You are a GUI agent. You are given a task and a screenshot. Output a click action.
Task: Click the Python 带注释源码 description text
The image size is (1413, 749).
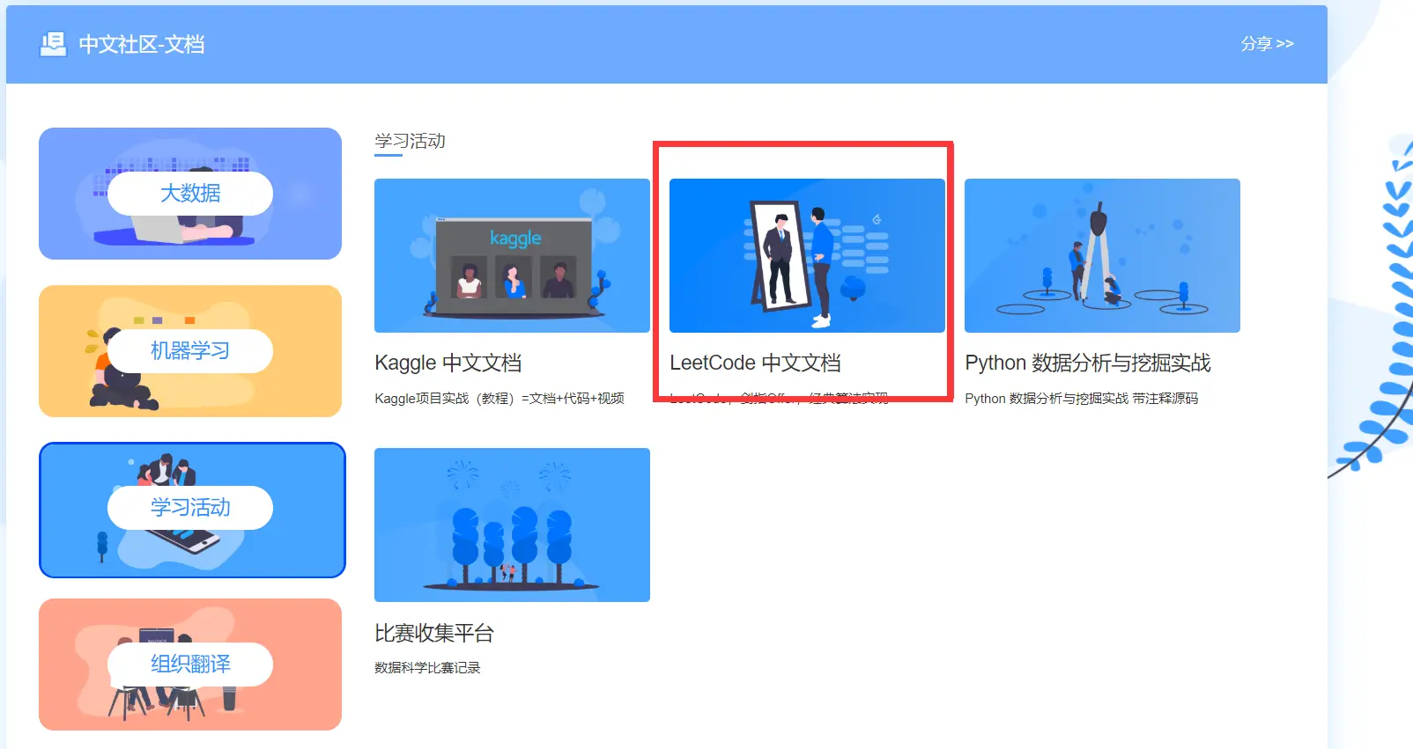[1081, 399]
